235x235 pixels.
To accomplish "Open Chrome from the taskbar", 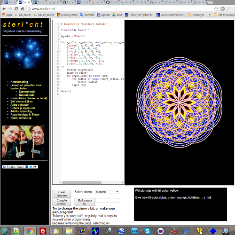I will [30, 231].
